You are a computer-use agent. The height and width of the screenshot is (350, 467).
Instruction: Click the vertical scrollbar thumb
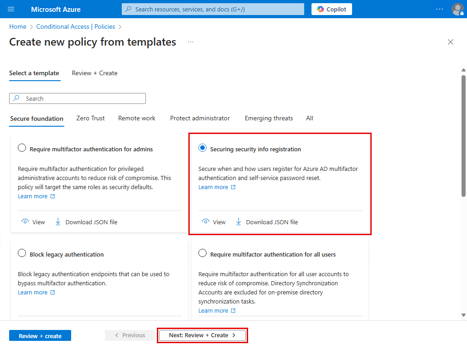(463, 136)
